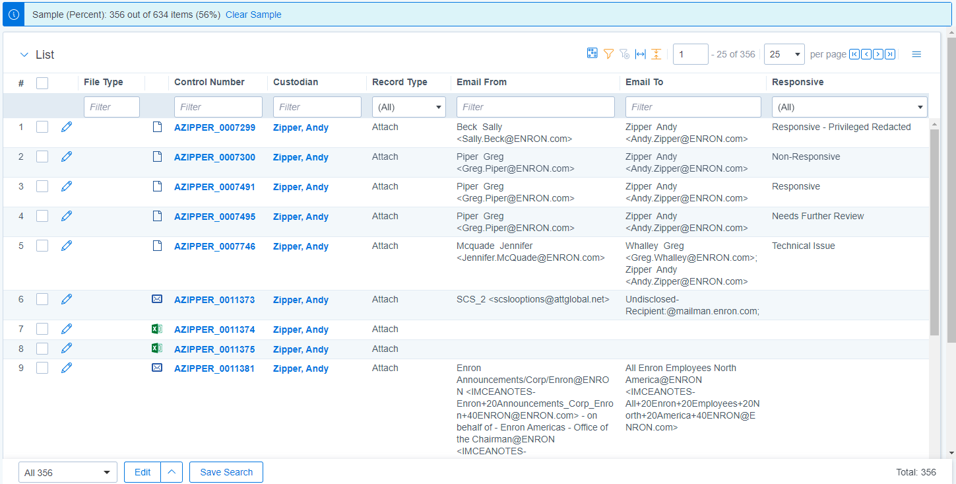Check the box for row AZIPPER_0007300
Viewport: 956px width, 484px height.
(x=42, y=156)
